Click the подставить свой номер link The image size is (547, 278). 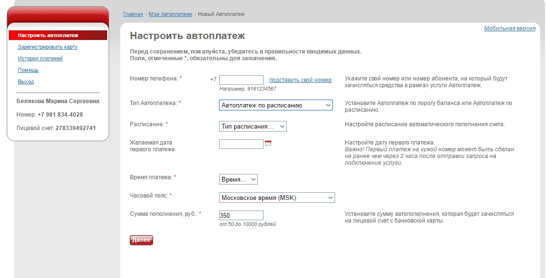click(300, 80)
